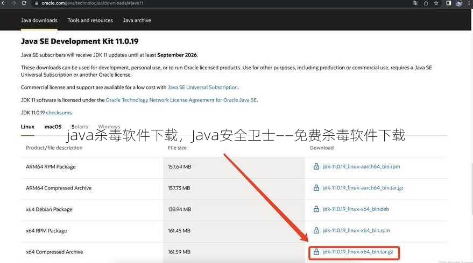473x263 pixels.
Task: Click lock icon beside linux-aarch64_bin.rpm
Action: [x=316, y=166]
